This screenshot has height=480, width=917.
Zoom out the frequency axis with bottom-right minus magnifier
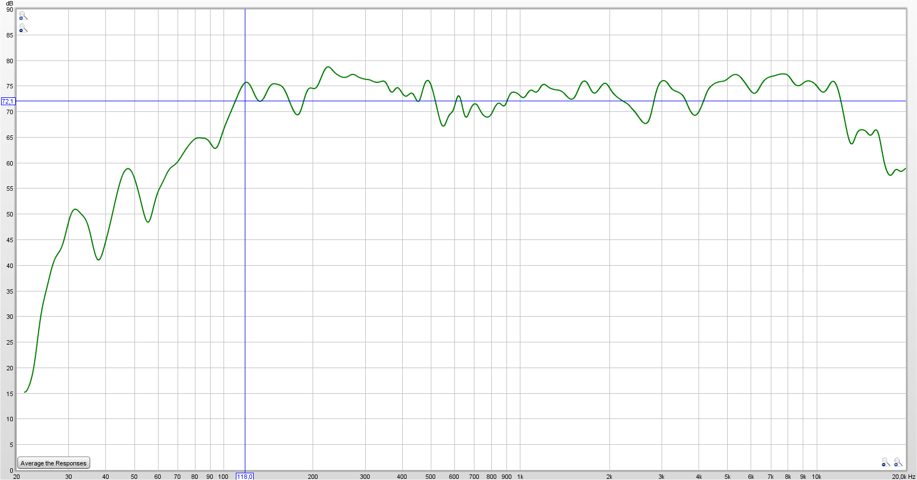[x=886, y=462]
